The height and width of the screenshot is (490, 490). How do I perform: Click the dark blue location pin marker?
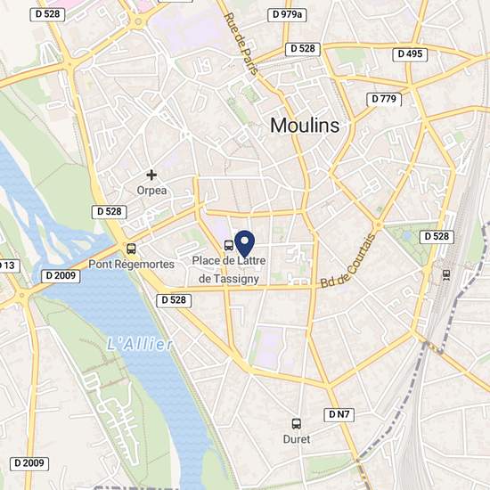pyautogui.click(x=245, y=244)
